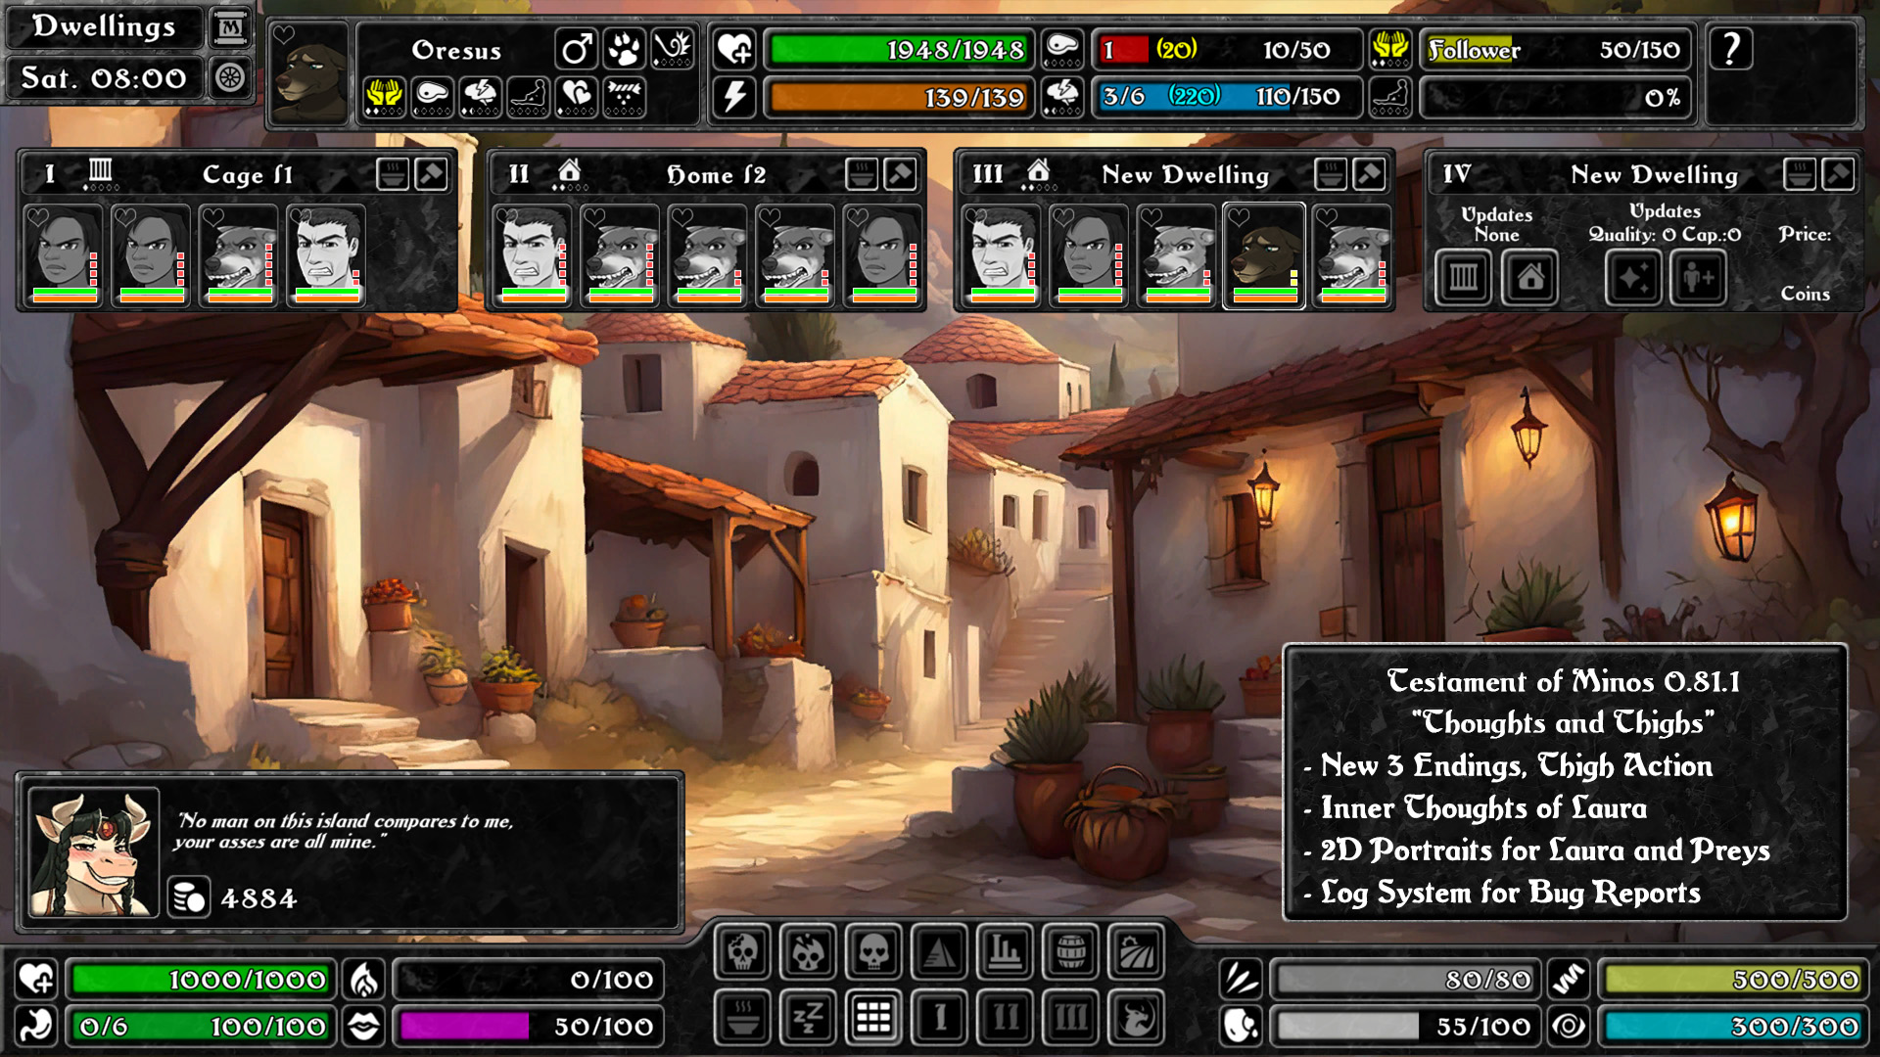
Task: Toggle heart on first Cage I1 prisoner
Action: tap(38, 216)
